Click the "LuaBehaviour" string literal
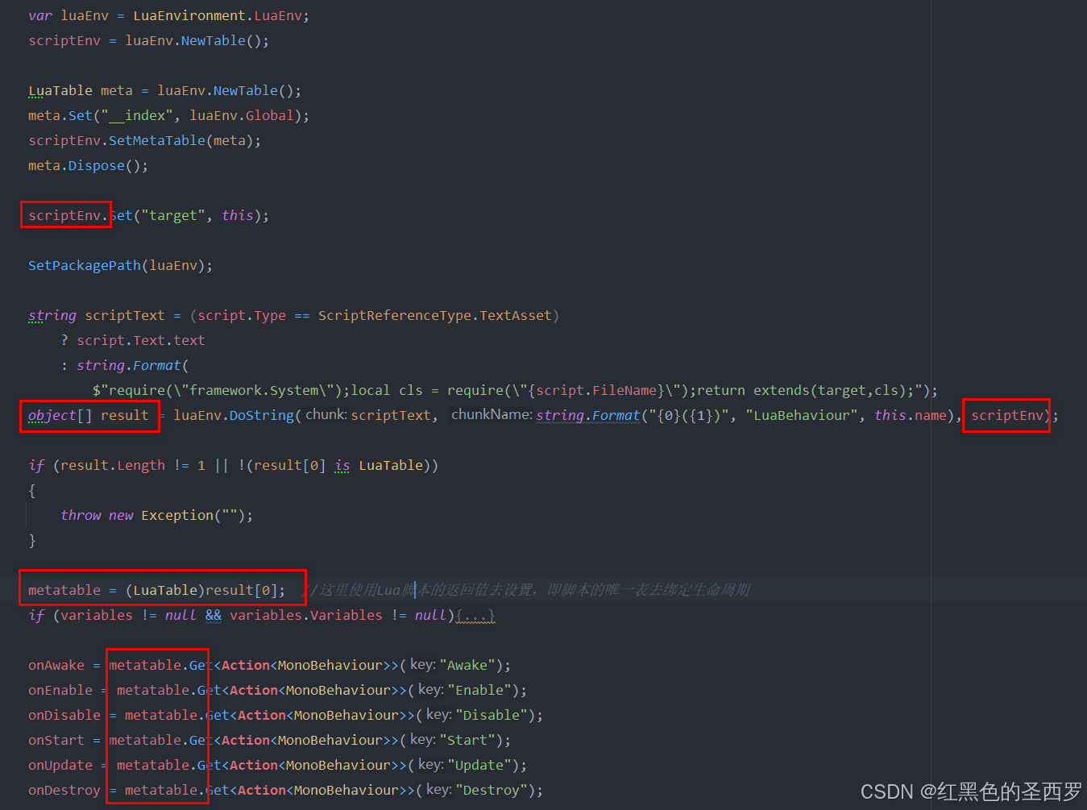 pyautogui.click(x=802, y=416)
